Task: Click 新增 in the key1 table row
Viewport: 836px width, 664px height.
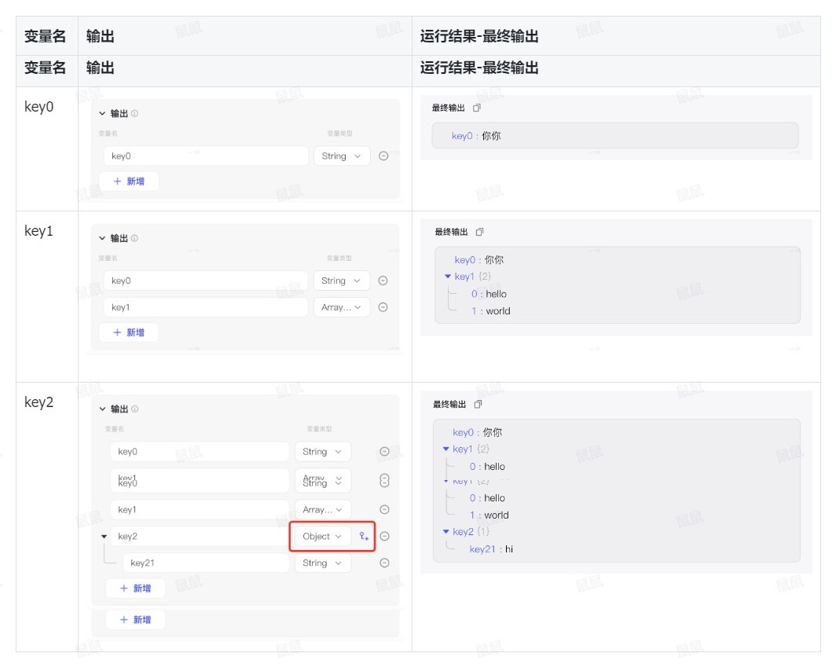Action: [x=129, y=332]
